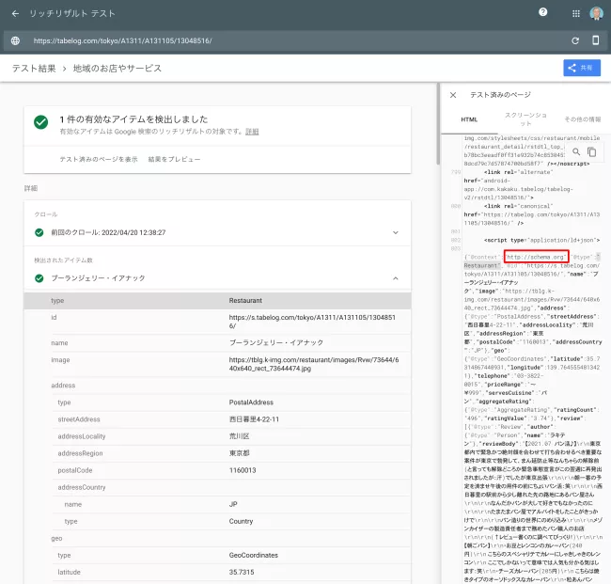Click the latitude value 35.7315
The width and height of the screenshot is (611, 584).
coord(242,573)
